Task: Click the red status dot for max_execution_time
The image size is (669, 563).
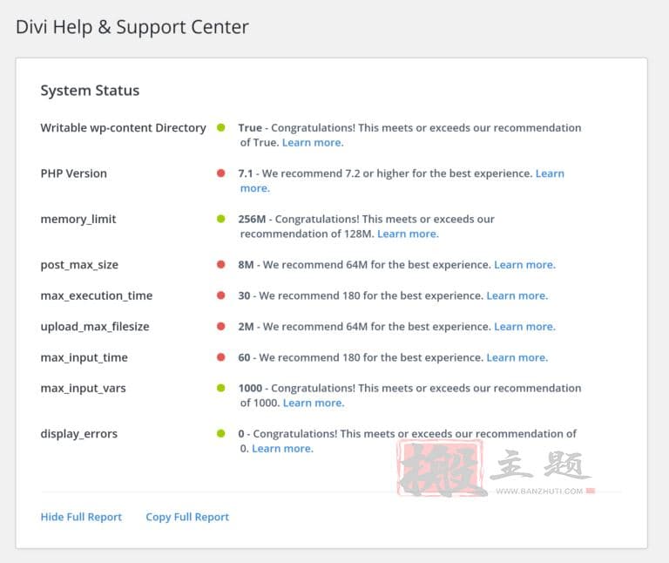Action: 220,295
